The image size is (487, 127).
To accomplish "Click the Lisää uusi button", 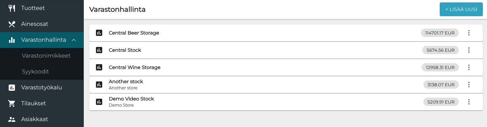I will (461, 9).
